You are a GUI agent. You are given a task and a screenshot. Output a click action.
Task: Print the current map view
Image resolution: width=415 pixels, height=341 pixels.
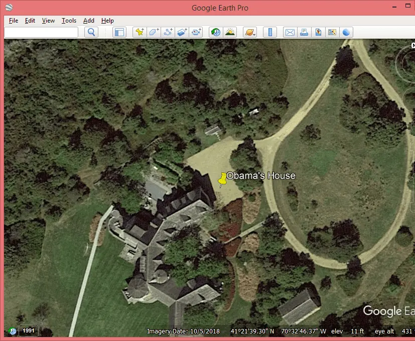[304, 32]
